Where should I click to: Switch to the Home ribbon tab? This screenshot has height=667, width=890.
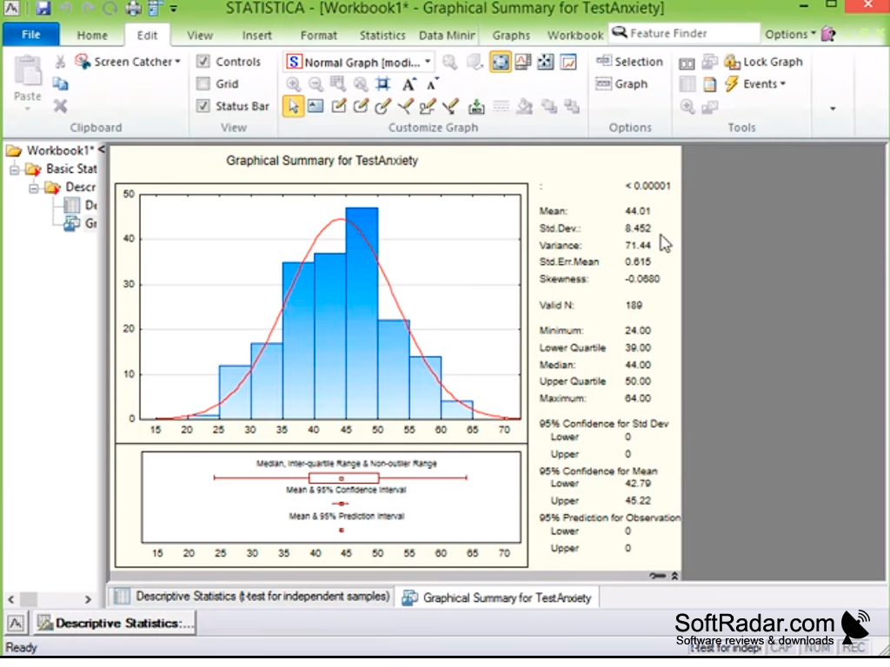(92, 35)
